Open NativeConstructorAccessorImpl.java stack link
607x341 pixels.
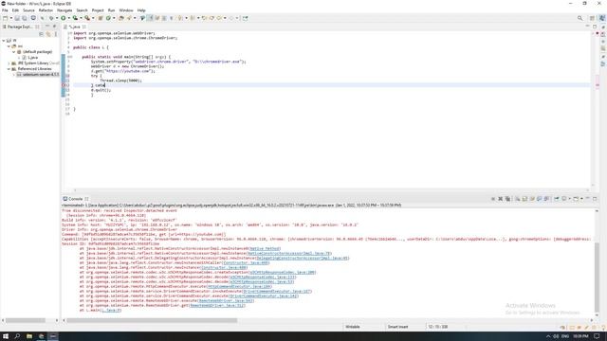click(x=289, y=253)
